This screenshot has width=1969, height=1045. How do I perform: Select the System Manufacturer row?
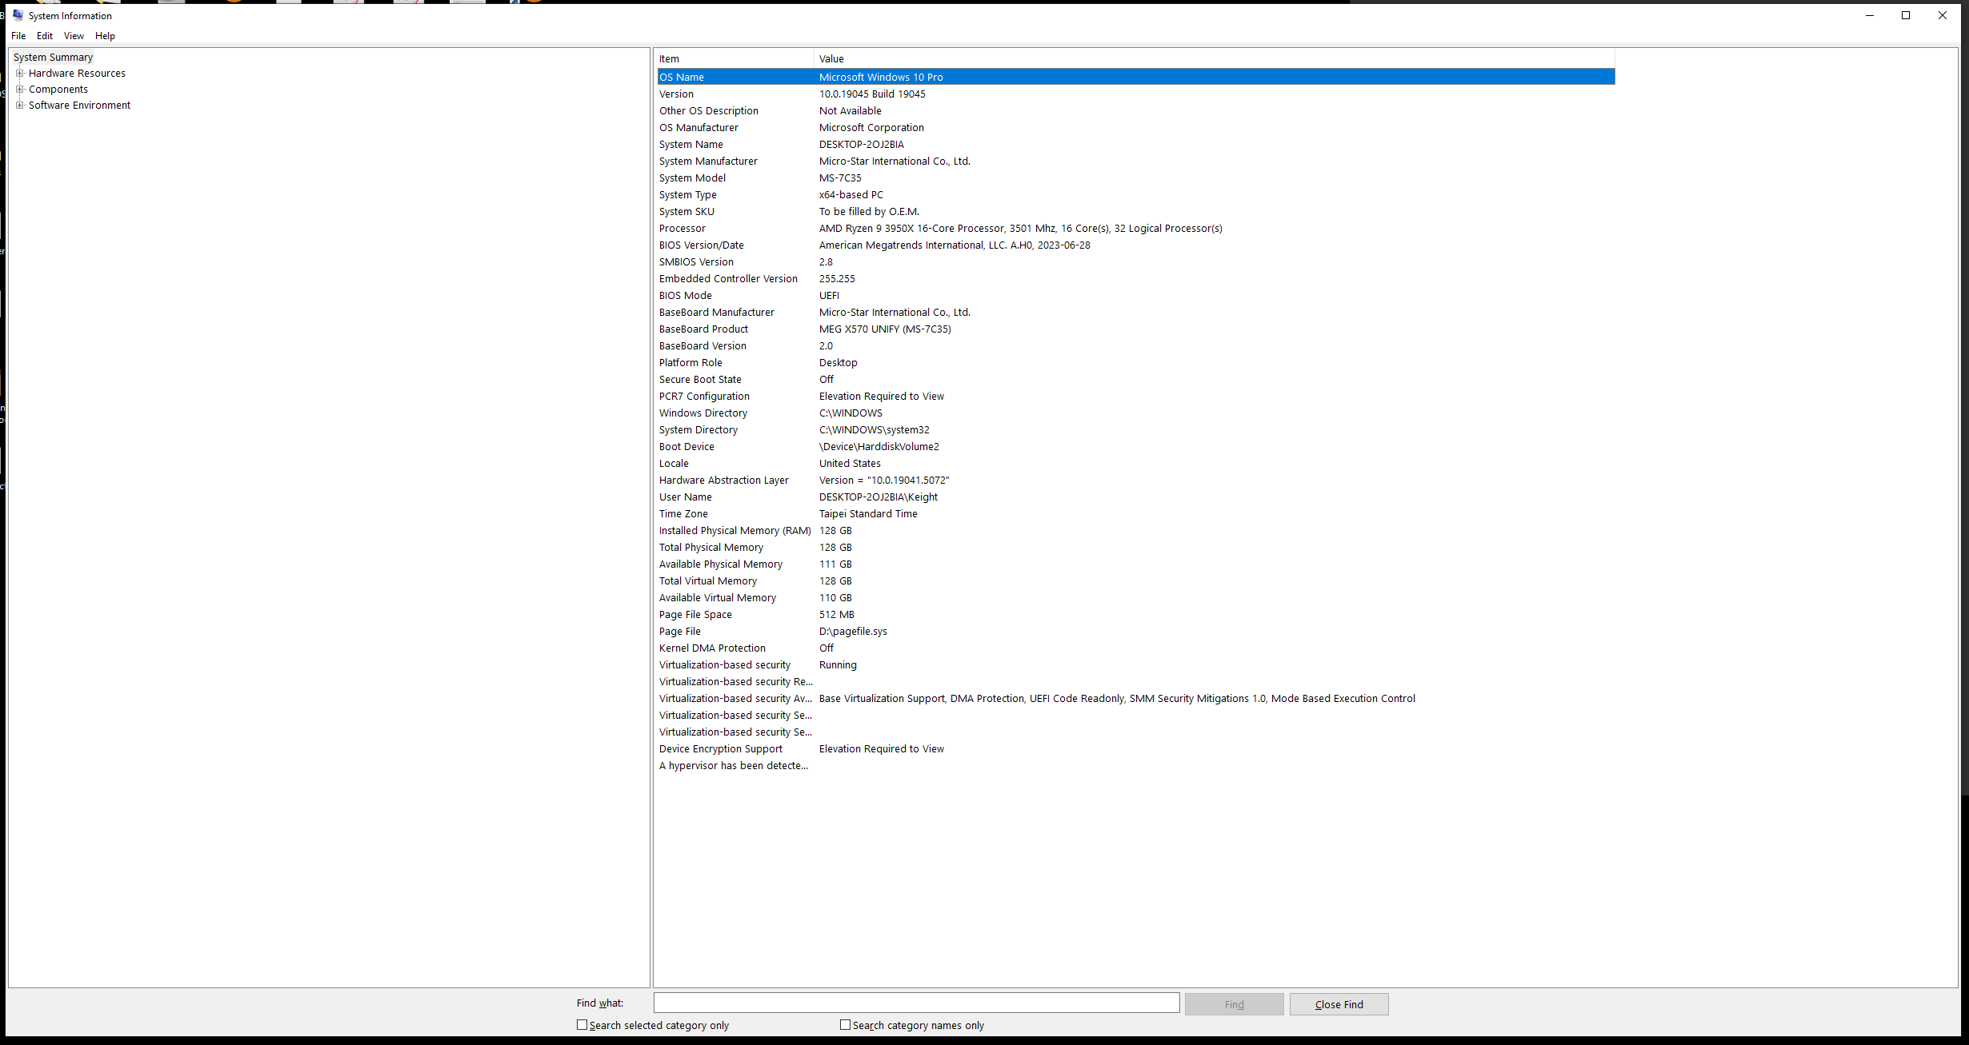(1135, 162)
